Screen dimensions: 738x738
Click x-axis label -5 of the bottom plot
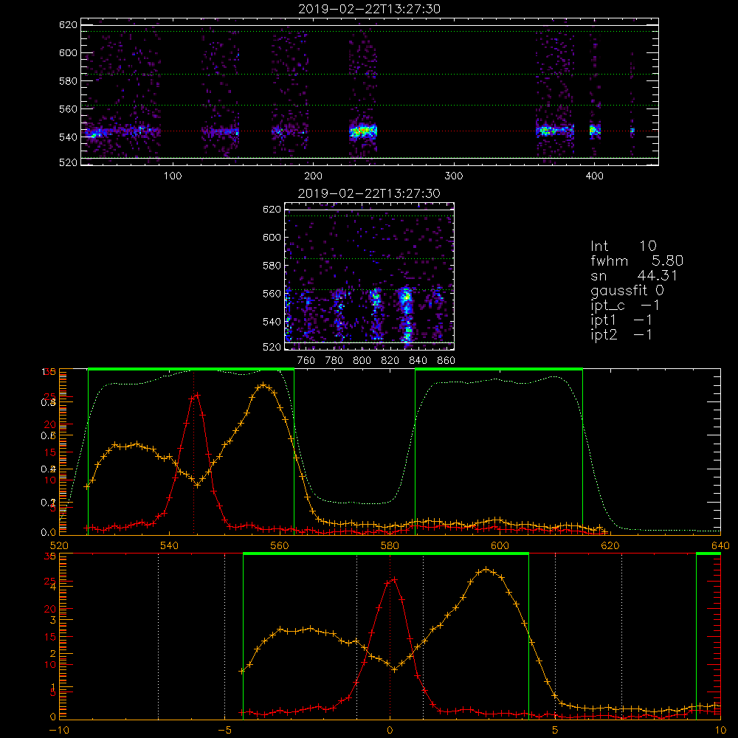[224, 730]
